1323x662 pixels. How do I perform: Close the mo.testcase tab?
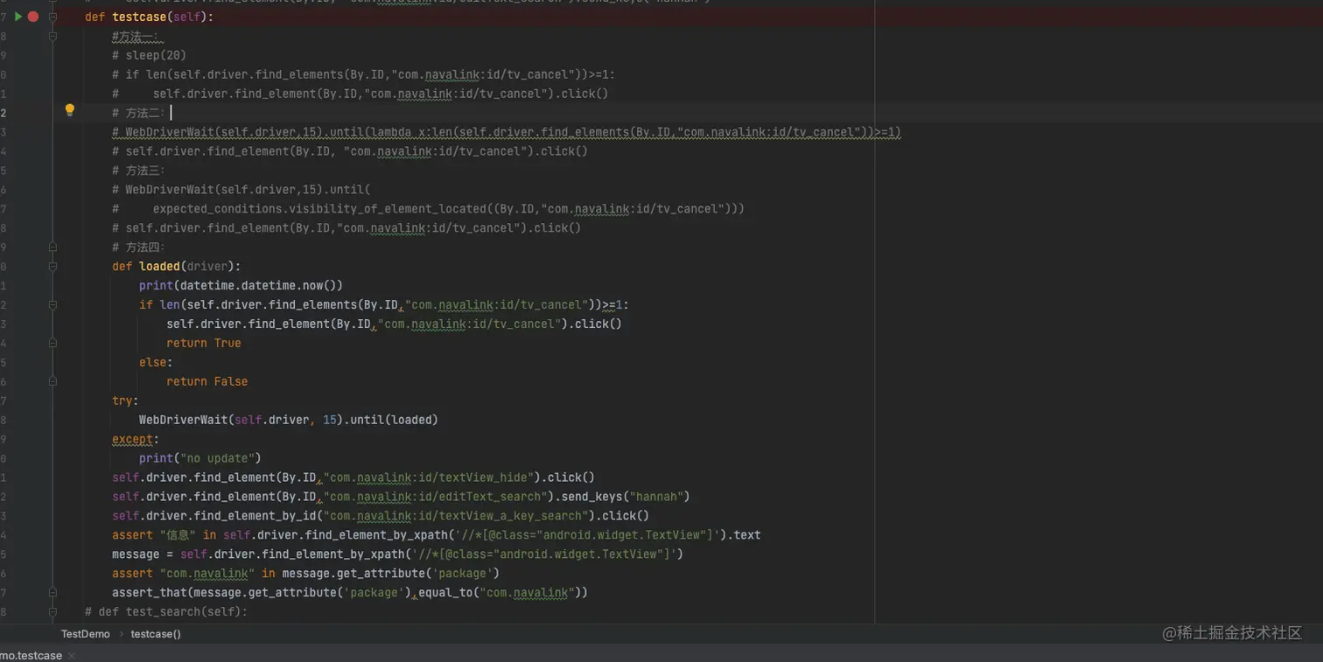(72, 655)
